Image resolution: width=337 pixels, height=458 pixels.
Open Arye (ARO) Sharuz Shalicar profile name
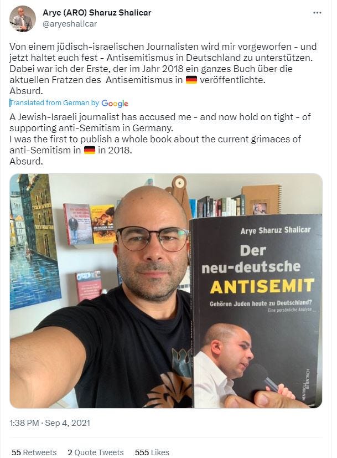coord(97,13)
